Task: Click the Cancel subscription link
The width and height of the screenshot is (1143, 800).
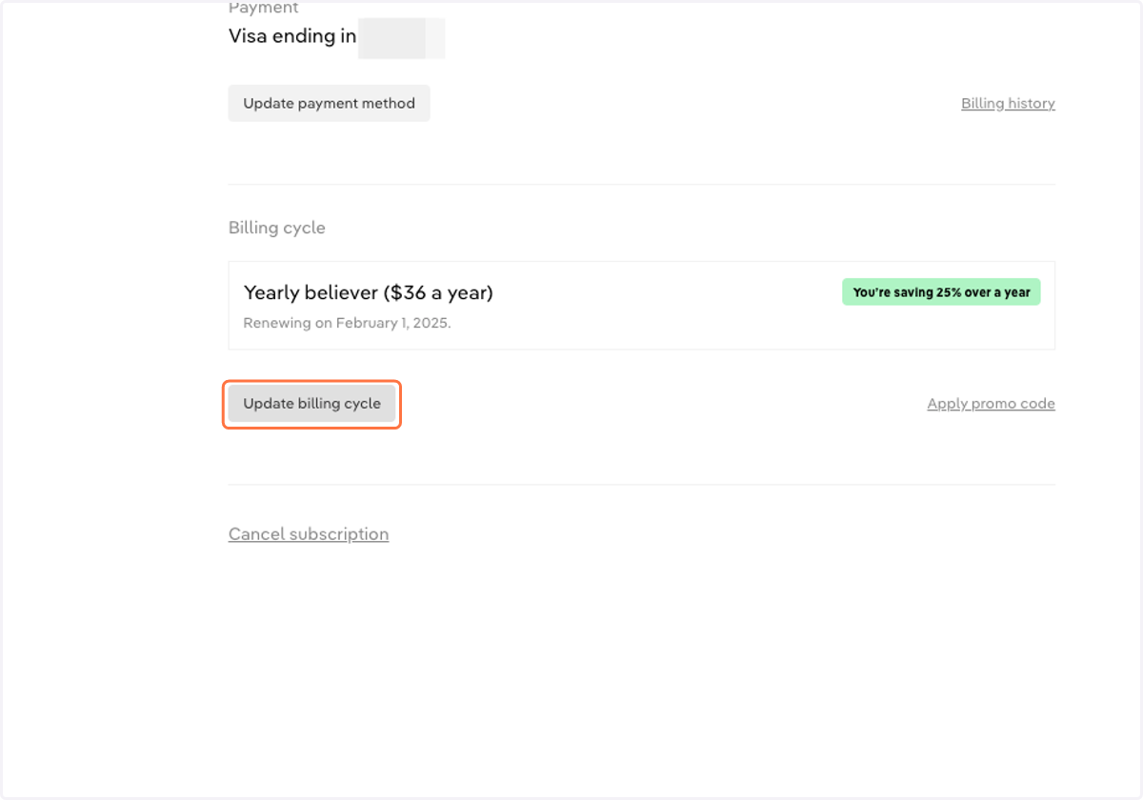Action: (x=309, y=534)
